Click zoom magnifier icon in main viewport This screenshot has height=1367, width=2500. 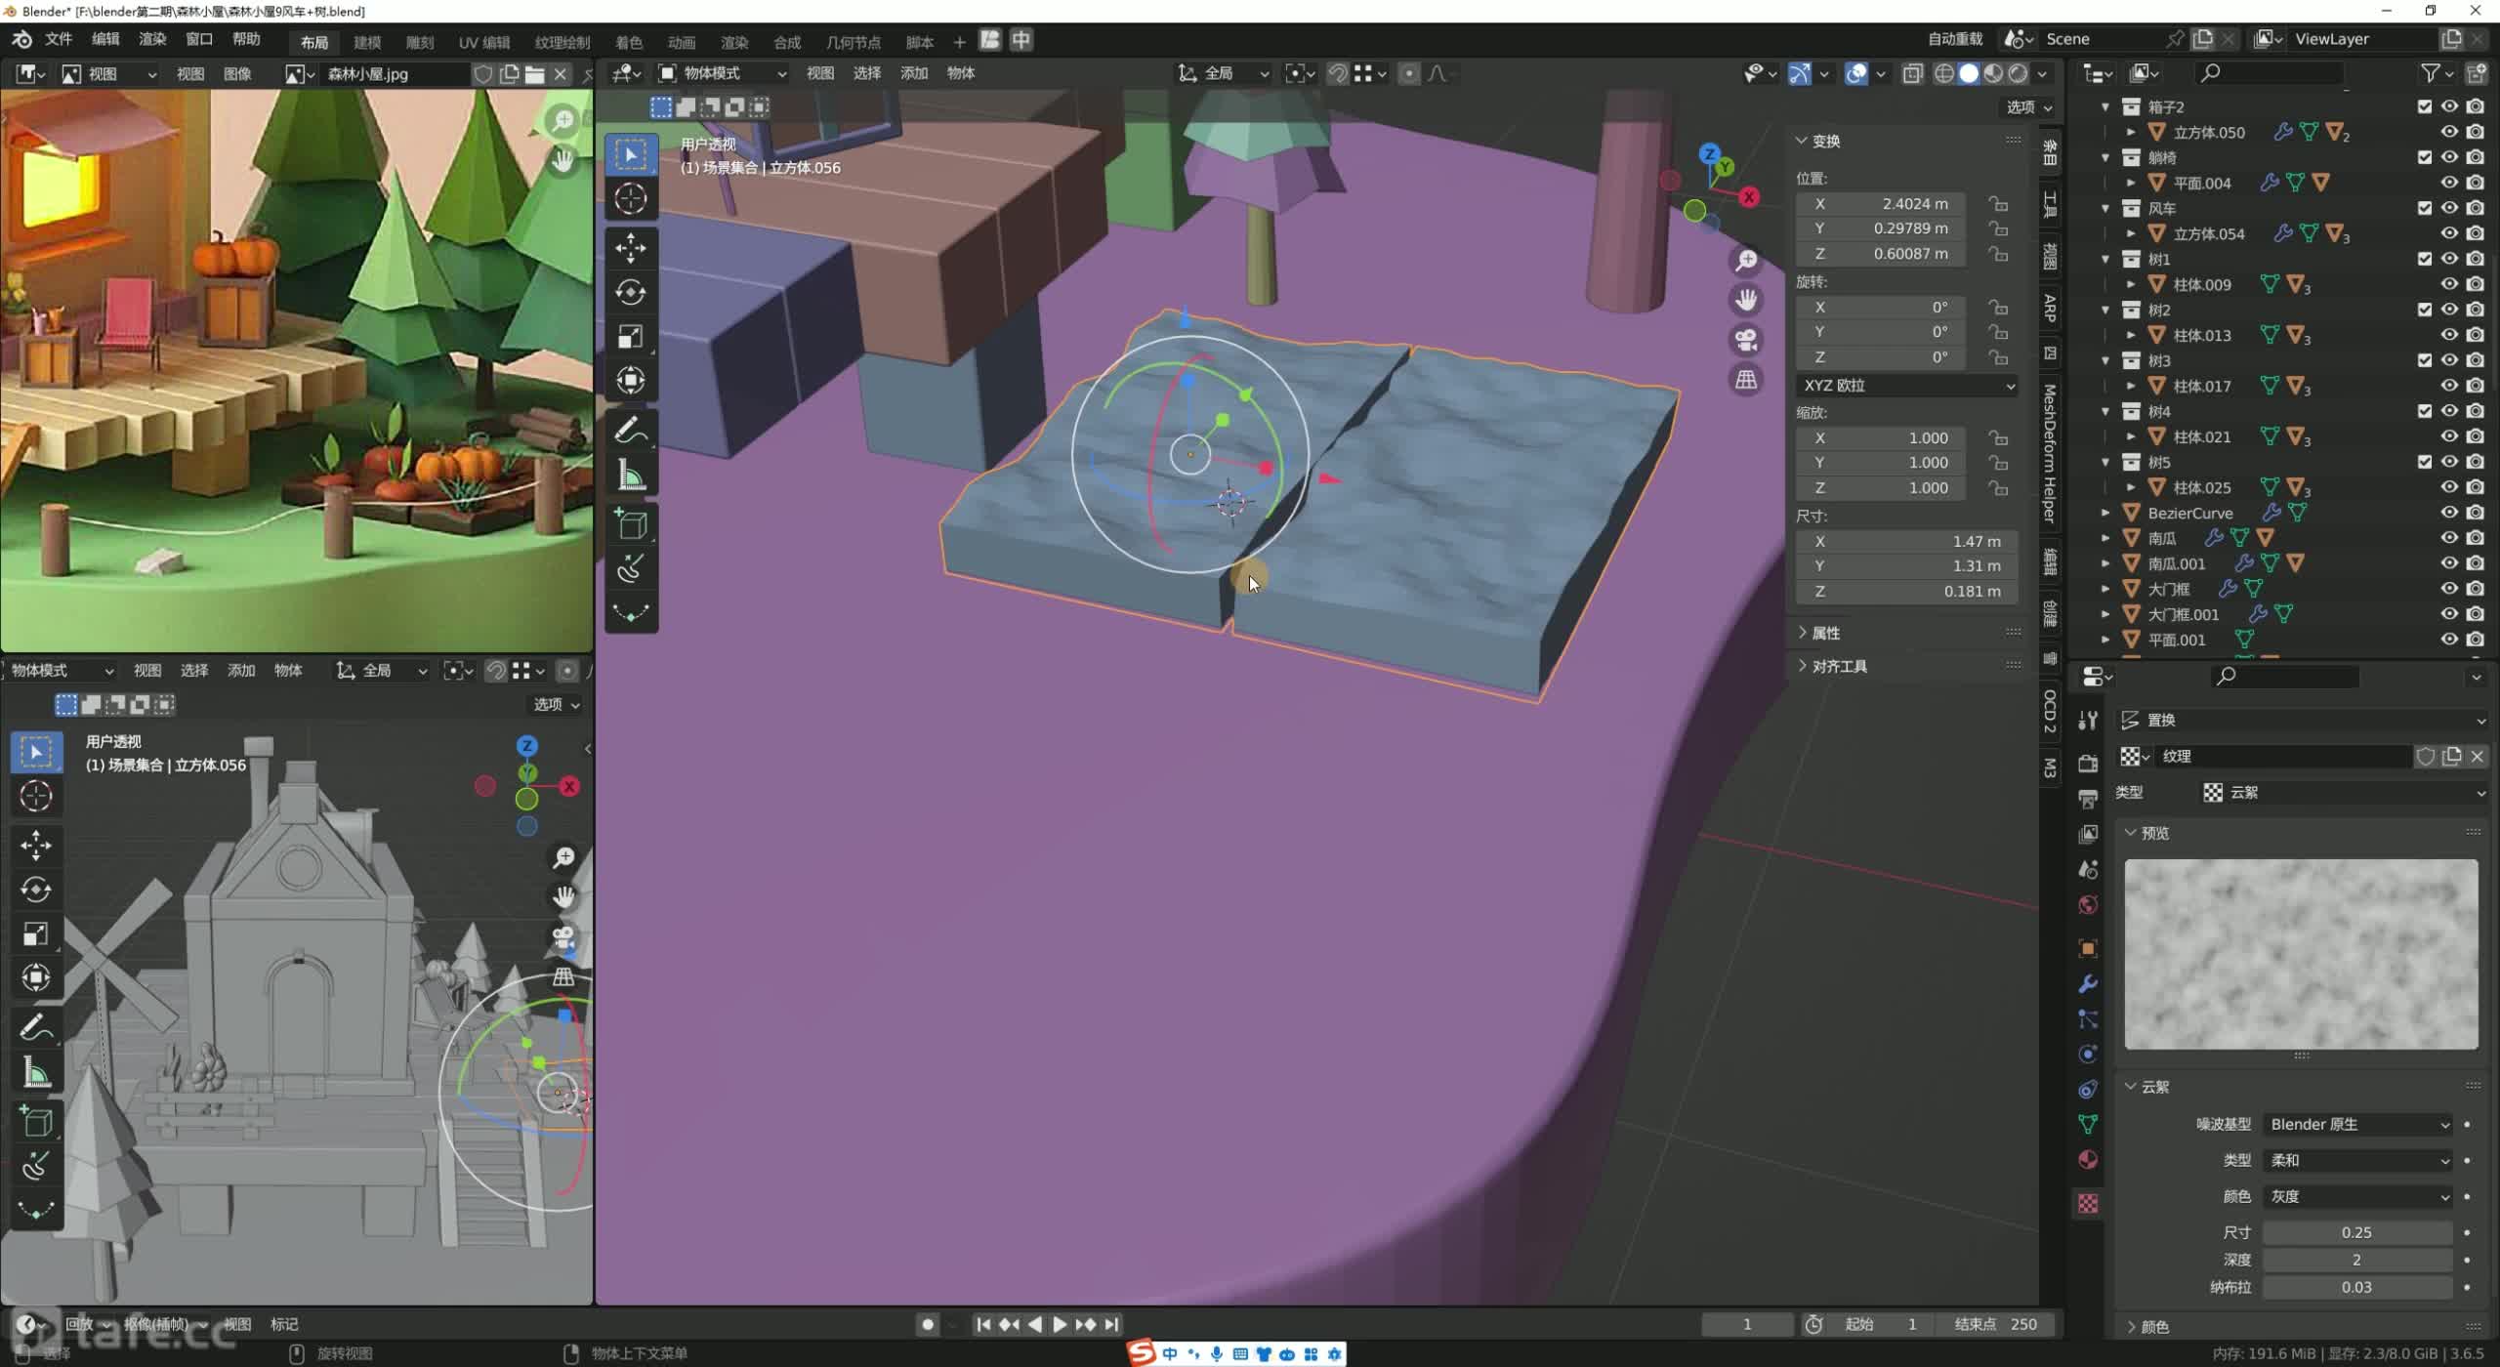1746,260
